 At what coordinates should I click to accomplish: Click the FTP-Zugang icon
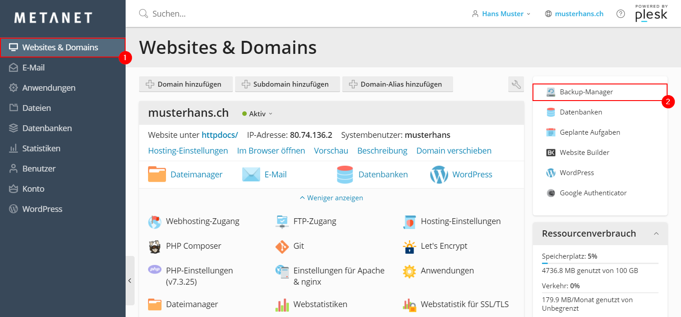[x=282, y=221]
